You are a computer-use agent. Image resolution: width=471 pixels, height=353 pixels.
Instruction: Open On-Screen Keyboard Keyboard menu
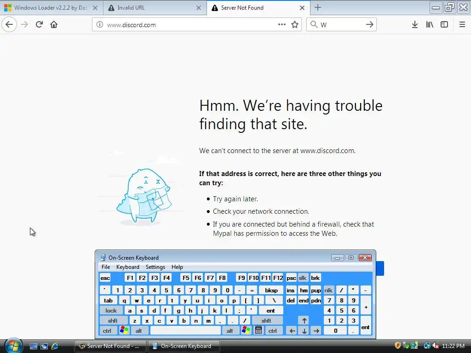tap(128, 267)
